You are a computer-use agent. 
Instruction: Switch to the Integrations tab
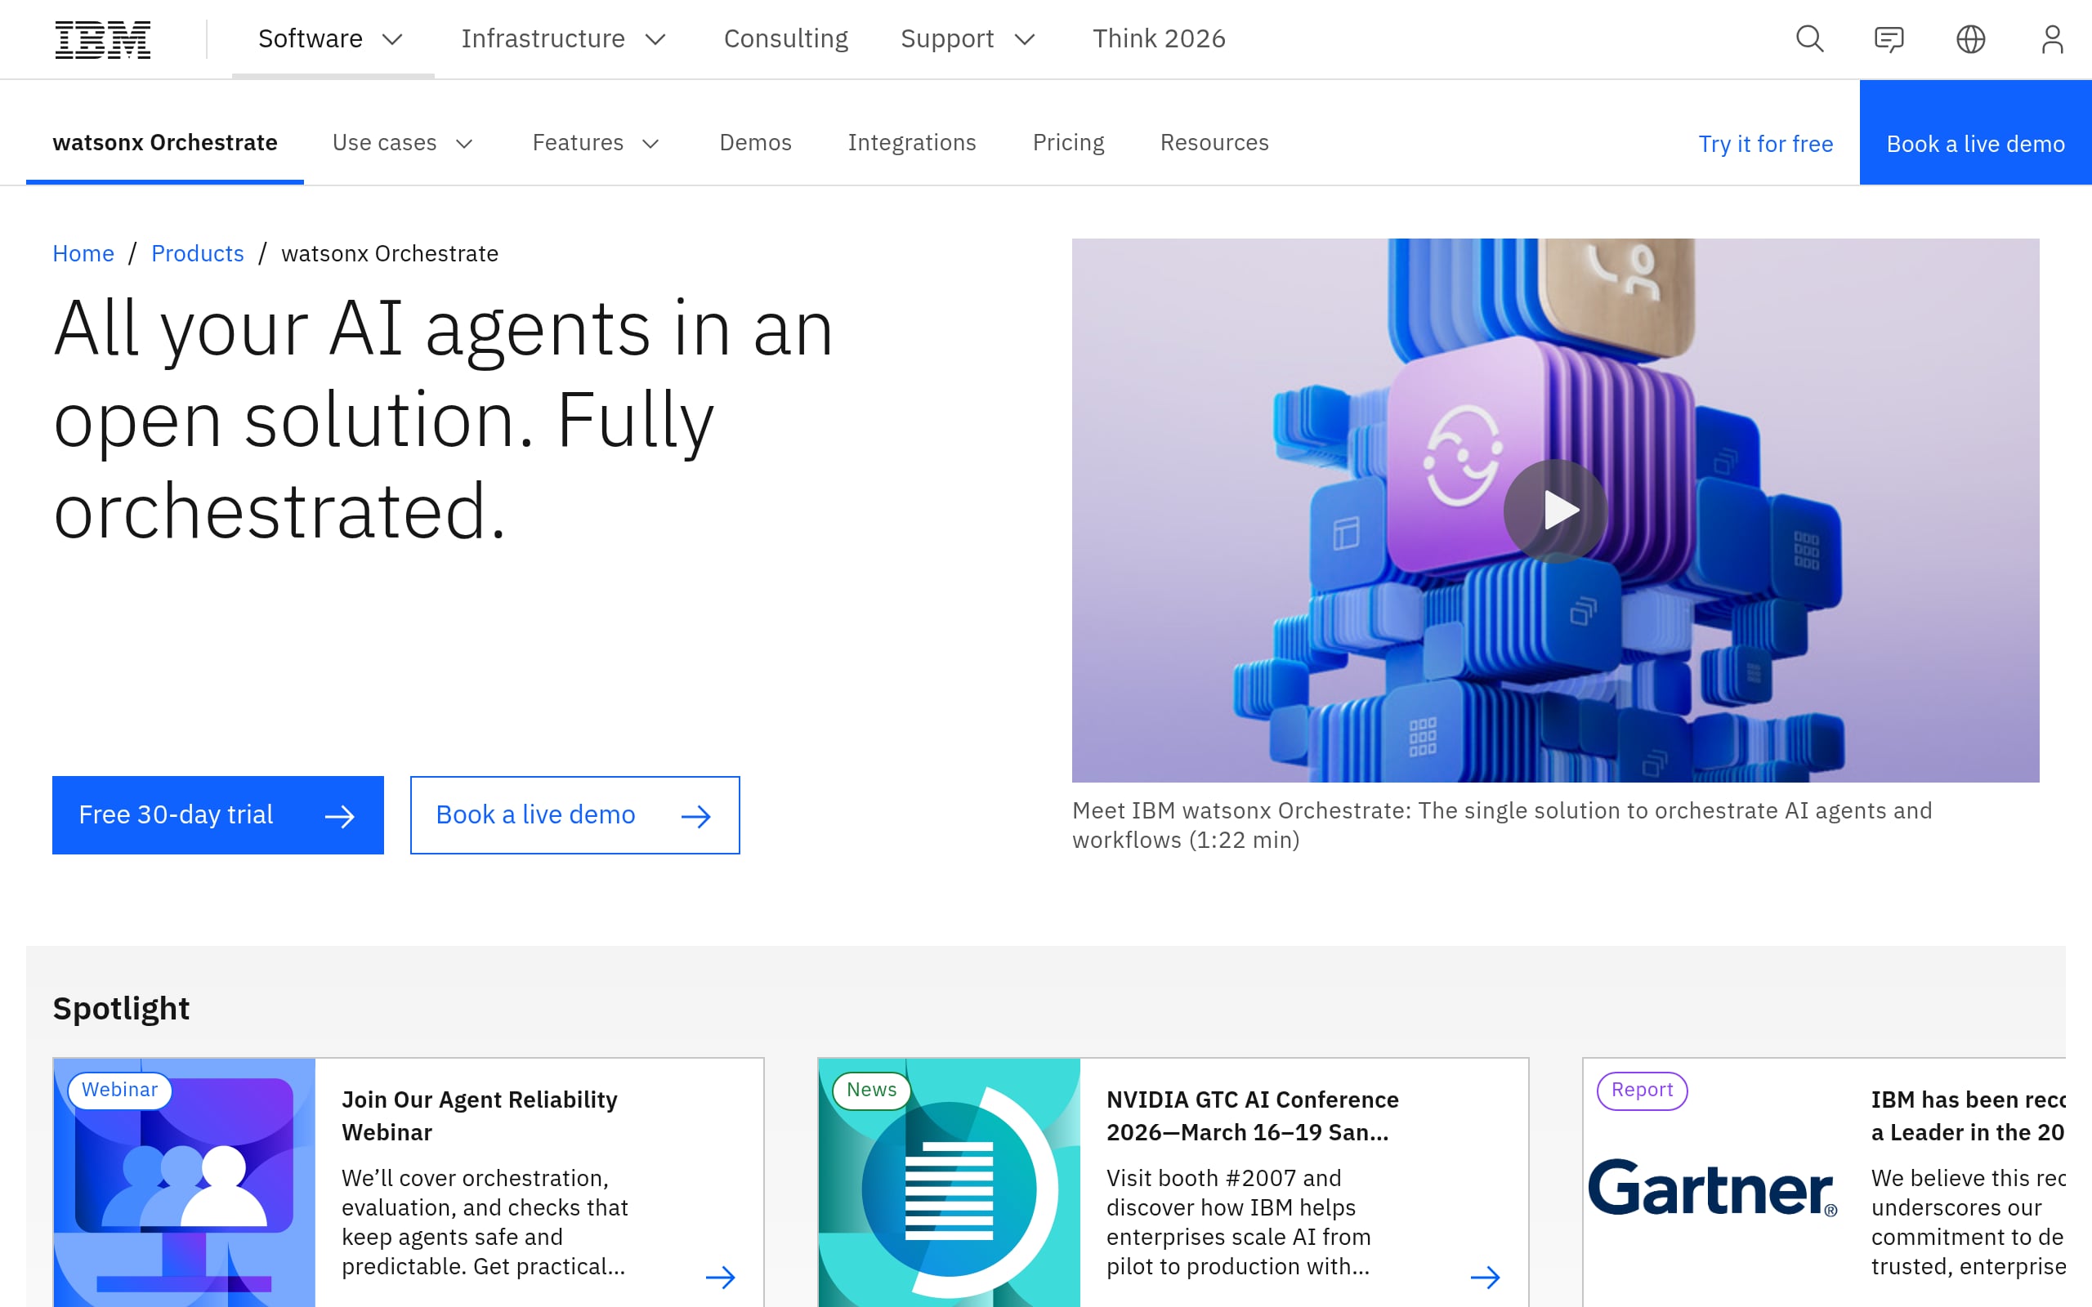pyautogui.click(x=913, y=143)
